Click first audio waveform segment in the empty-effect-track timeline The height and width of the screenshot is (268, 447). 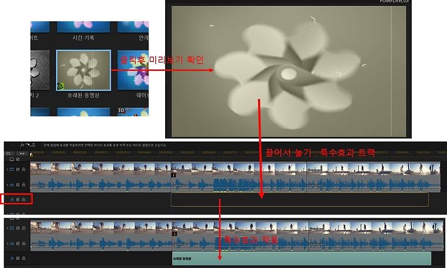tap(101, 184)
